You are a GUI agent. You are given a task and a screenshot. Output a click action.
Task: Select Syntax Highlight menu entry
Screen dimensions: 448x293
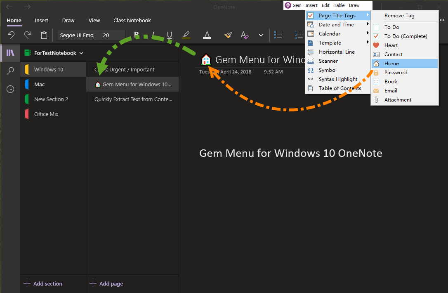tap(338, 79)
